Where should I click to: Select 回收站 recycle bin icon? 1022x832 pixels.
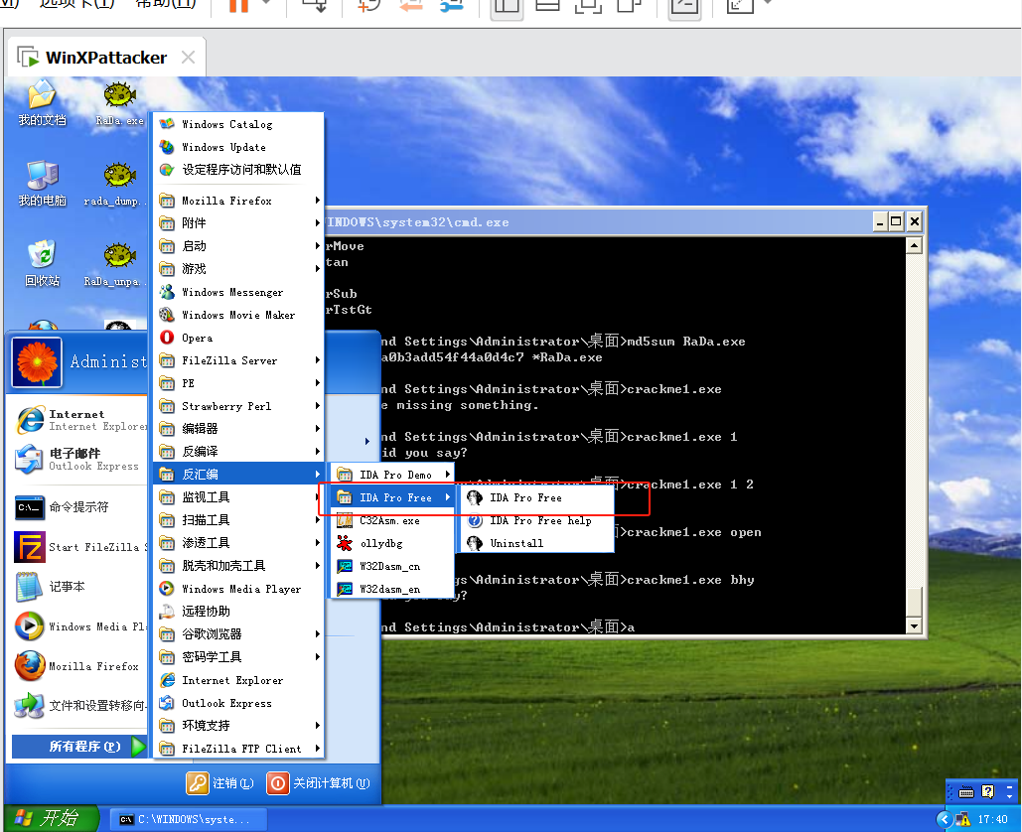(x=42, y=264)
